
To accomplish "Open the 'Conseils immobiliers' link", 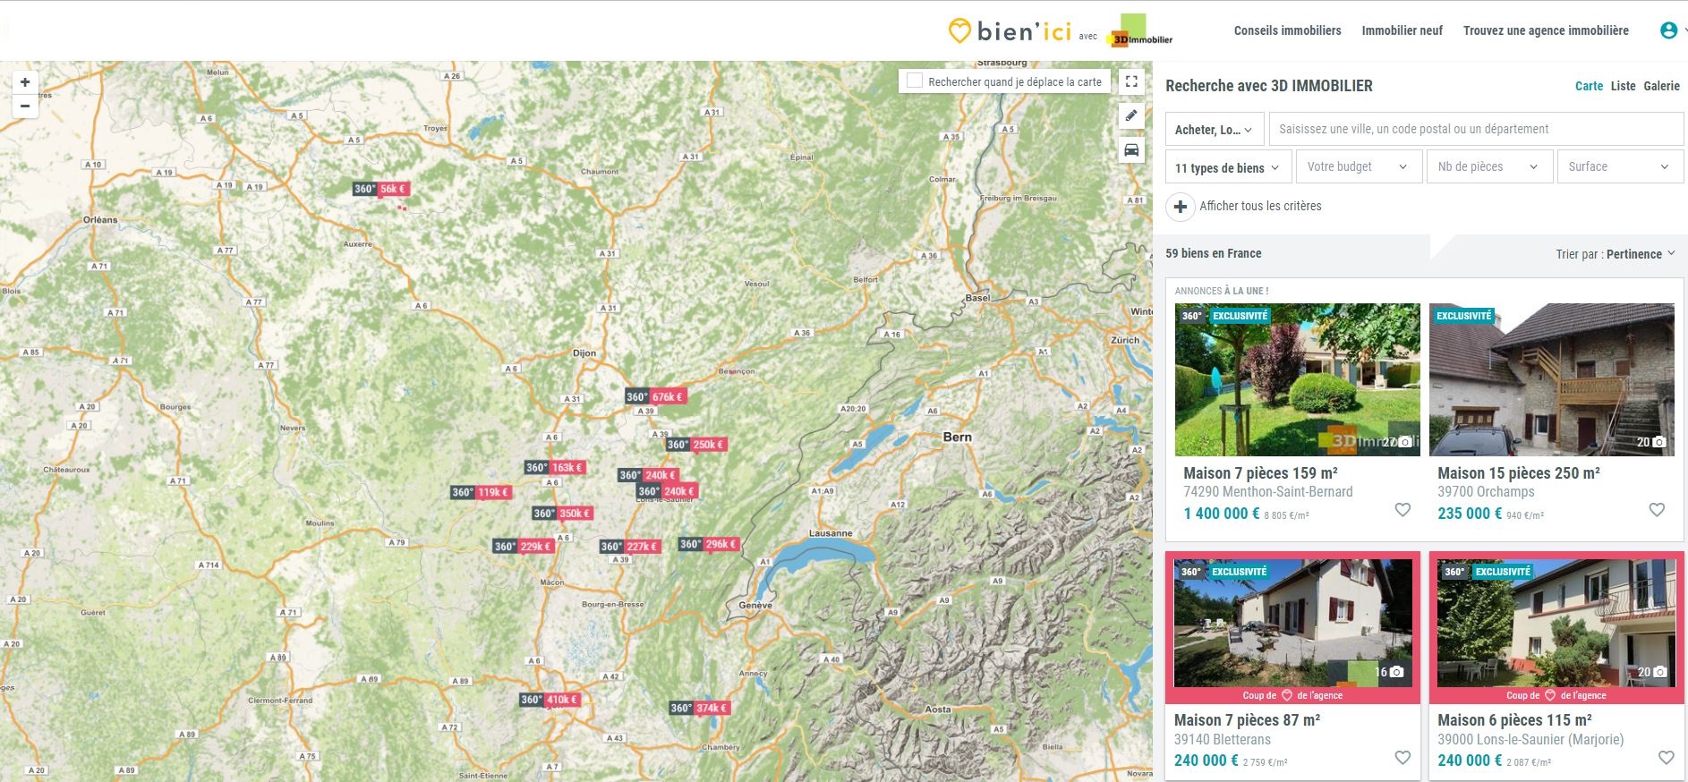I will click(x=1287, y=30).
